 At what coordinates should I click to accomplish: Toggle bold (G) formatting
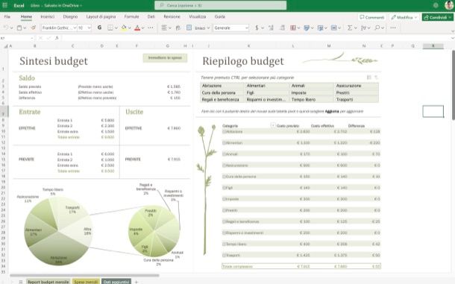click(x=99, y=28)
